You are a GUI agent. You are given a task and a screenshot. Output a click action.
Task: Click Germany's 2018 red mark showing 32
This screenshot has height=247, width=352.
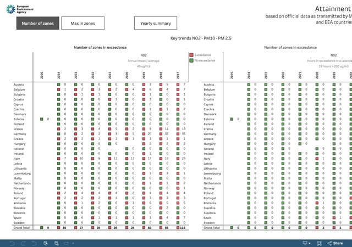(x=161, y=134)
